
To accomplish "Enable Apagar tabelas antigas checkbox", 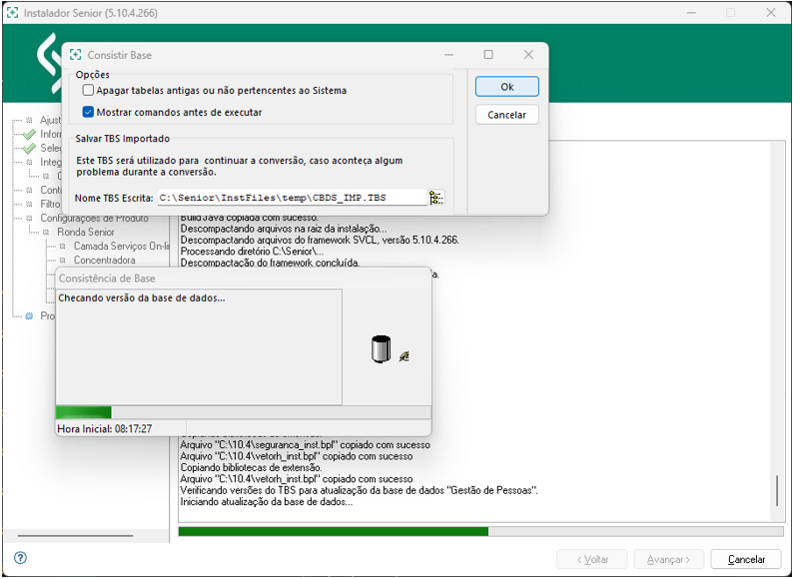I will click(88, 91).
